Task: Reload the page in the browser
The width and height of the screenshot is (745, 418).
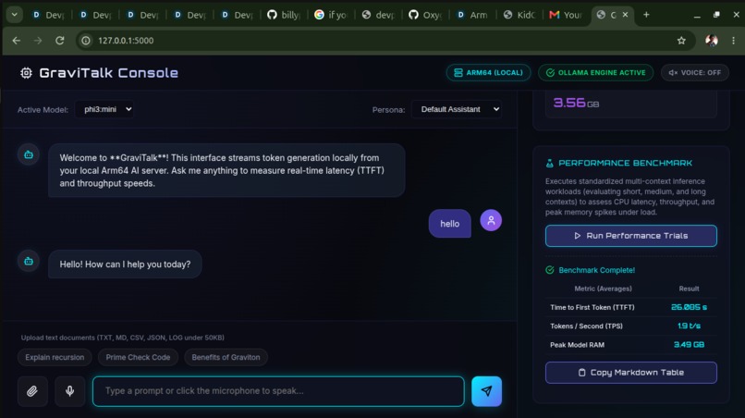Action: 60,41
